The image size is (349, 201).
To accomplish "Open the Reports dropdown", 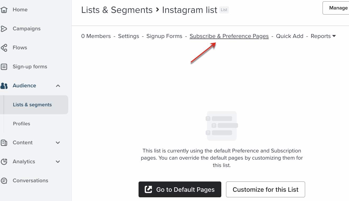I will click(x=323, y=36).
